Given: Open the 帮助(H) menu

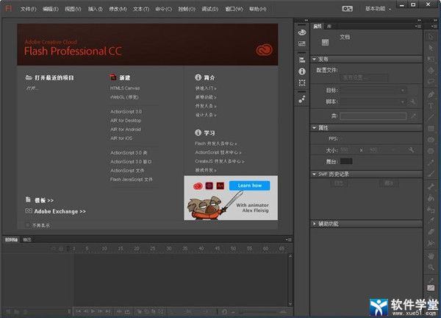Looking at the screenshot, I should [258, 9].
